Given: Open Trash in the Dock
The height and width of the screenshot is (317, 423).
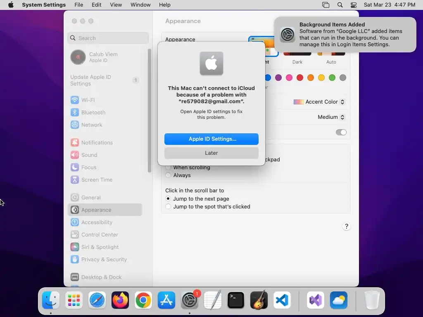Looking at the screenshot, I should pos(372,300).
